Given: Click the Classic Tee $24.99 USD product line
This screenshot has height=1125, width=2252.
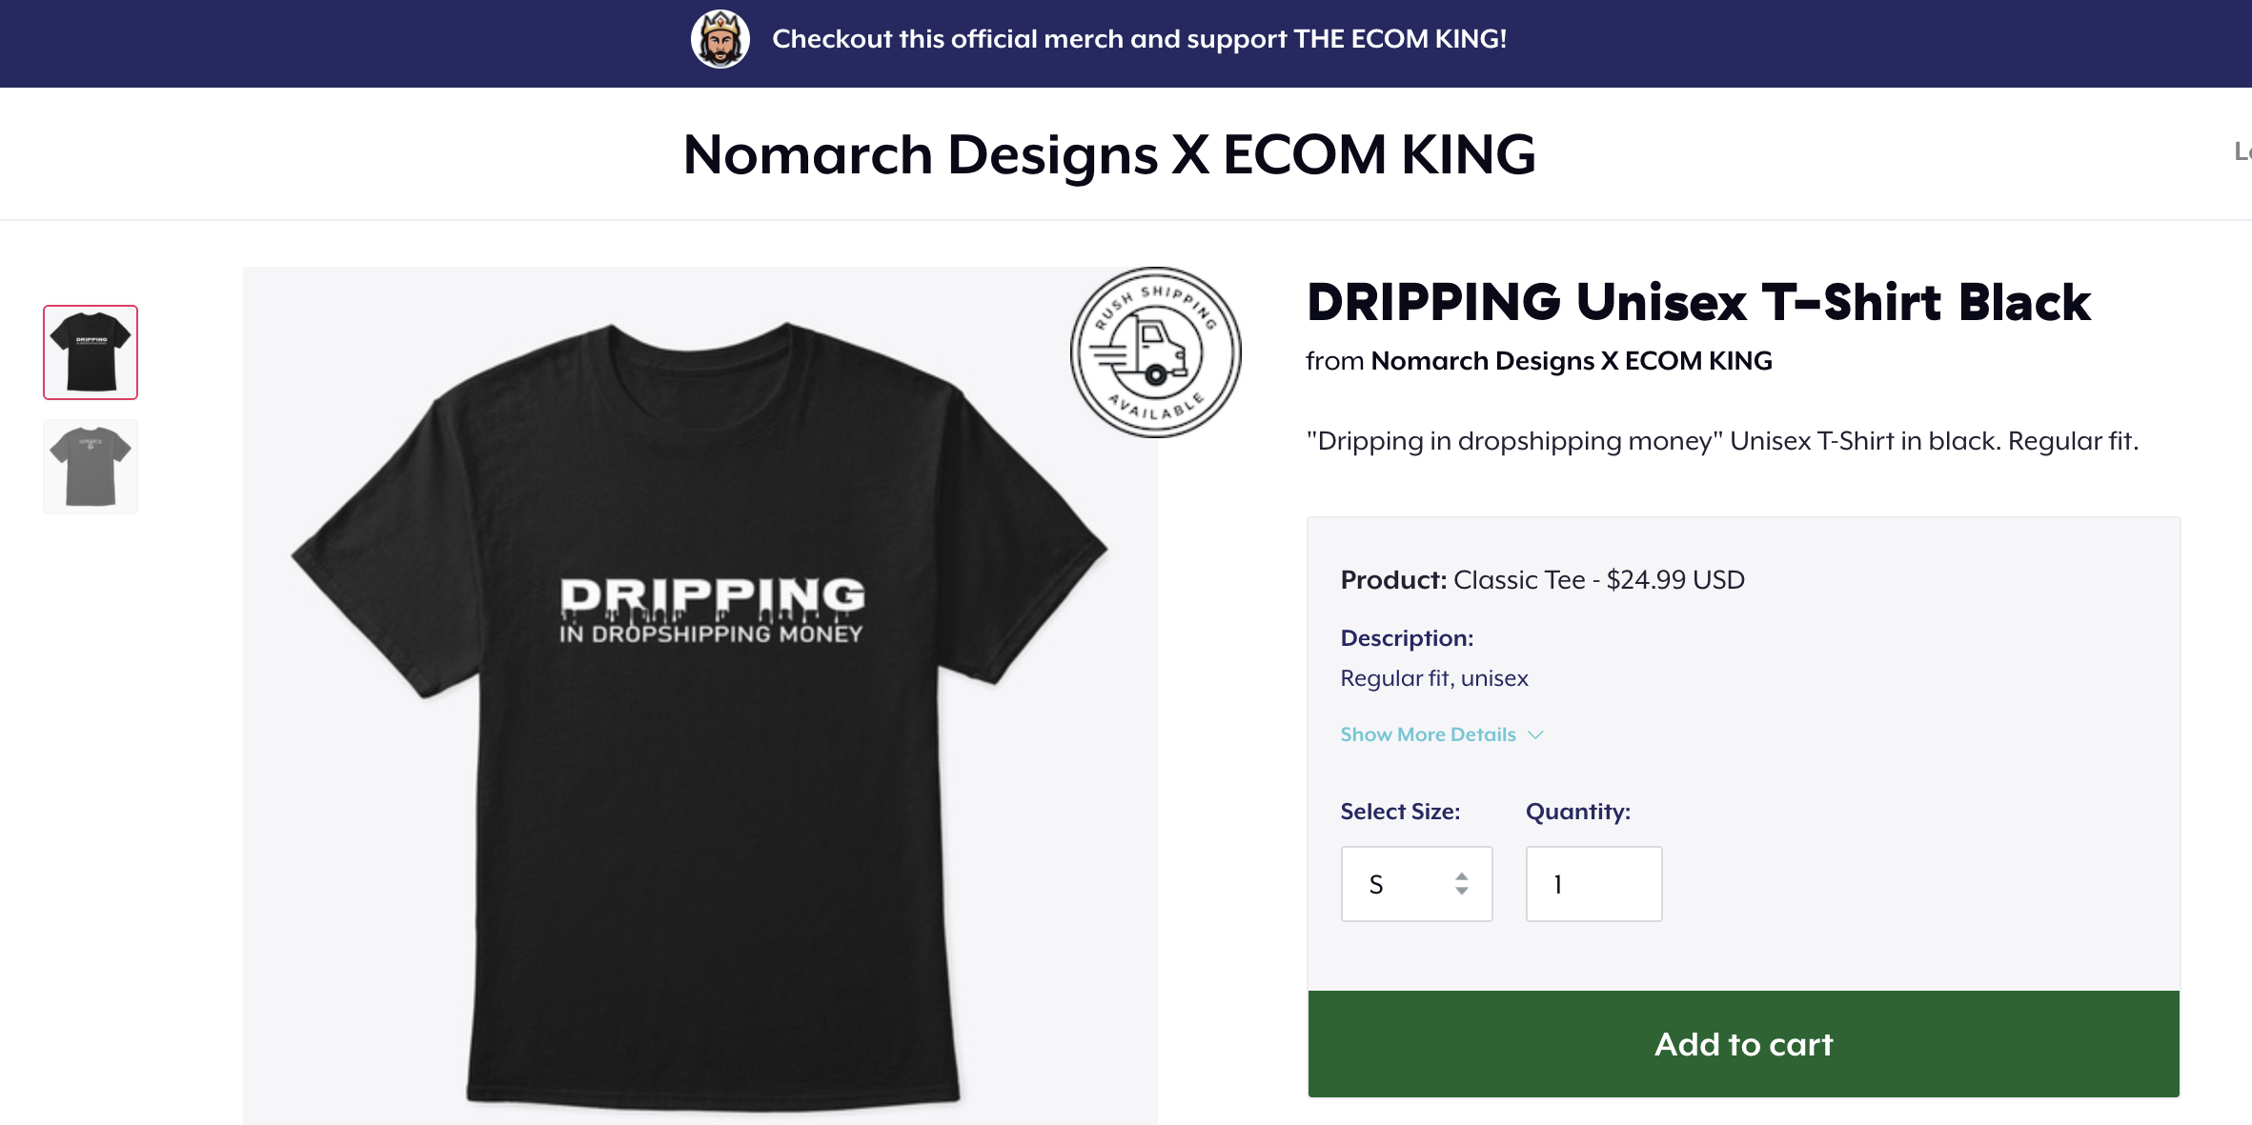Looking at the screenshot, I should [x=1542, y=580].
